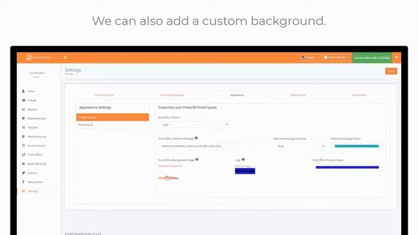This screenshot has width=418, height=235.
Task: Open Users from the sidebar
Action: pos(31,91)
